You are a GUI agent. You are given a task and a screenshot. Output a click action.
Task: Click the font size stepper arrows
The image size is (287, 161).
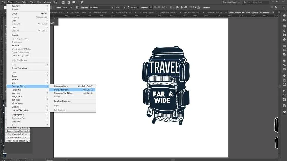coord(128,7)
